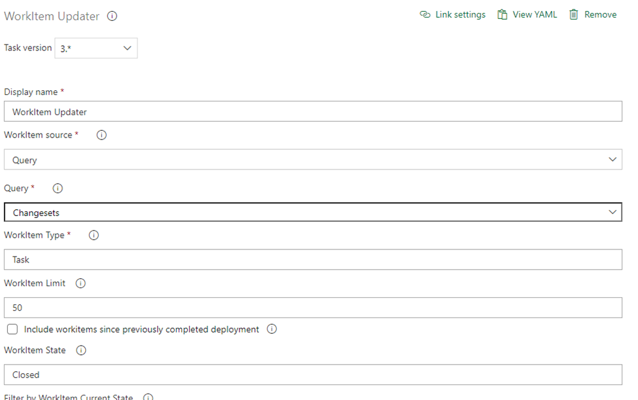Expand the WorkItem source dropdown

click(x=613, y=159)
